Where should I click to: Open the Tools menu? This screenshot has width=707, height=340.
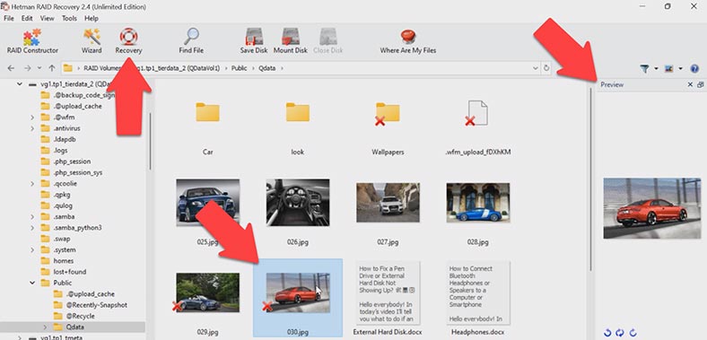(x=69, y=19)
